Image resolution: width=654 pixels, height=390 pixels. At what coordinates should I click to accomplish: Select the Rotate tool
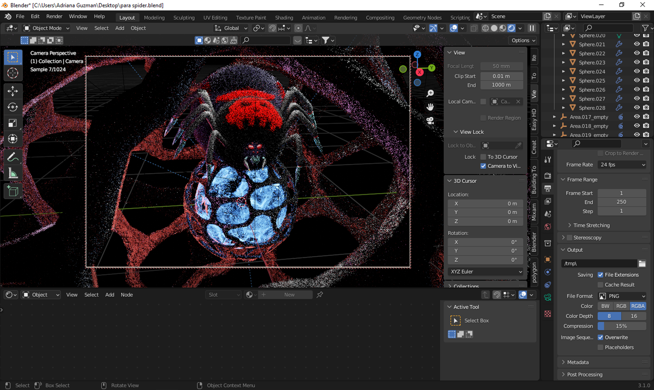click(x=13, y=107)
